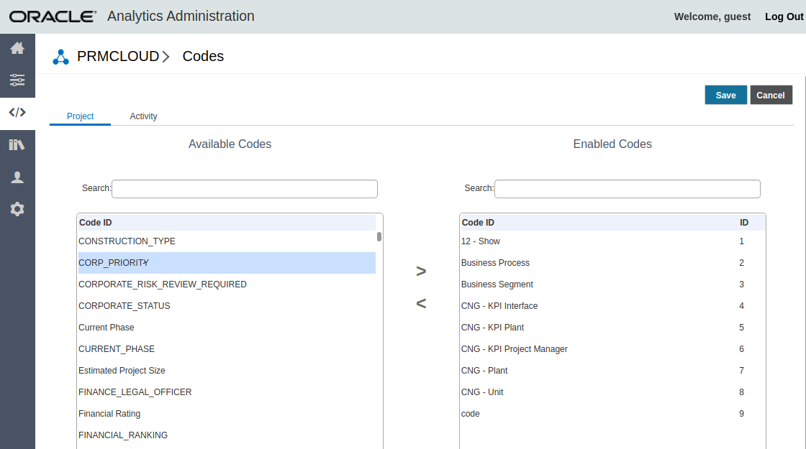Image resolution: width=806 pixels, height=449 pixels.
Task: Select the code (</>) icon in the sidebar
Action: (17, 112)
